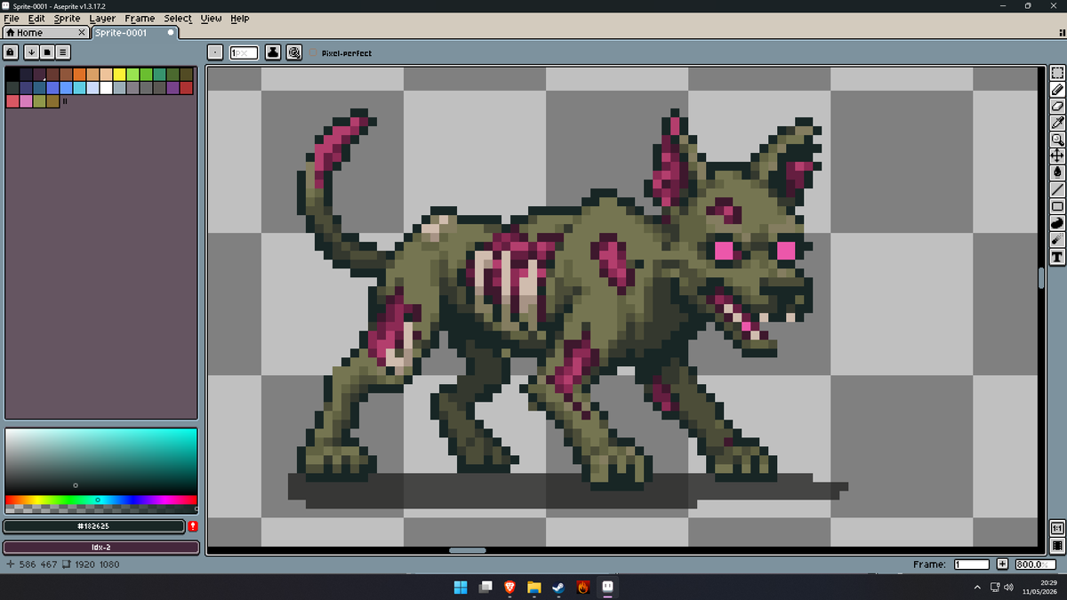Select the Blur tool icon
The height and width of the screenshot is (600, 1067).
click(1057, 240)
